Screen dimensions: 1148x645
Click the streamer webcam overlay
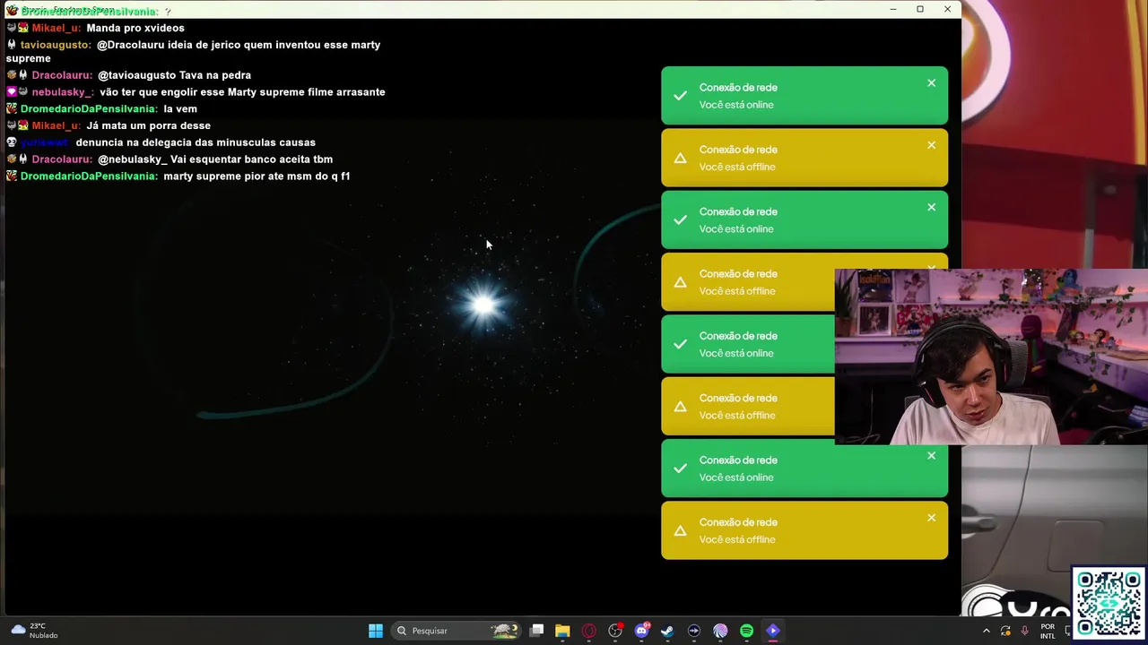point(991,357)
